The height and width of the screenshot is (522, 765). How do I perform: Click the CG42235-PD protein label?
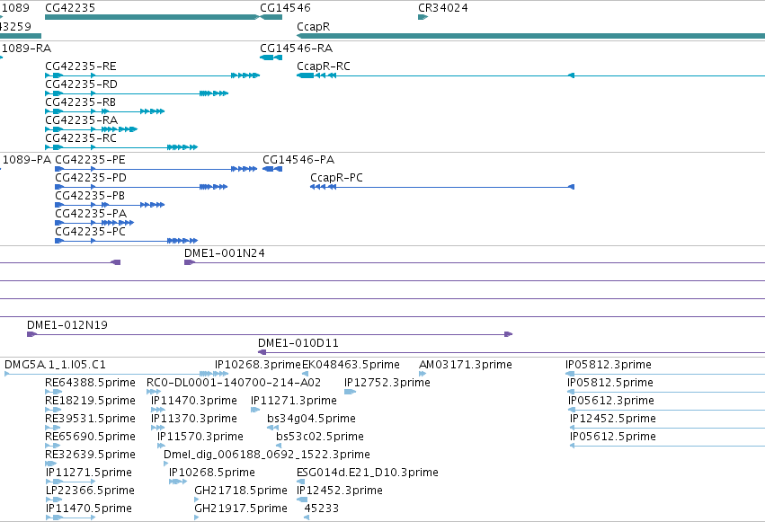[91, 178]
